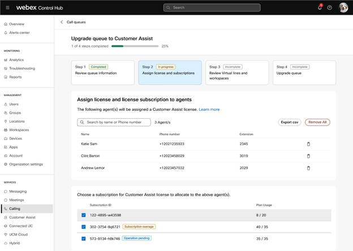Open the Learn more link
353x251 pixels.
[209, 110]
